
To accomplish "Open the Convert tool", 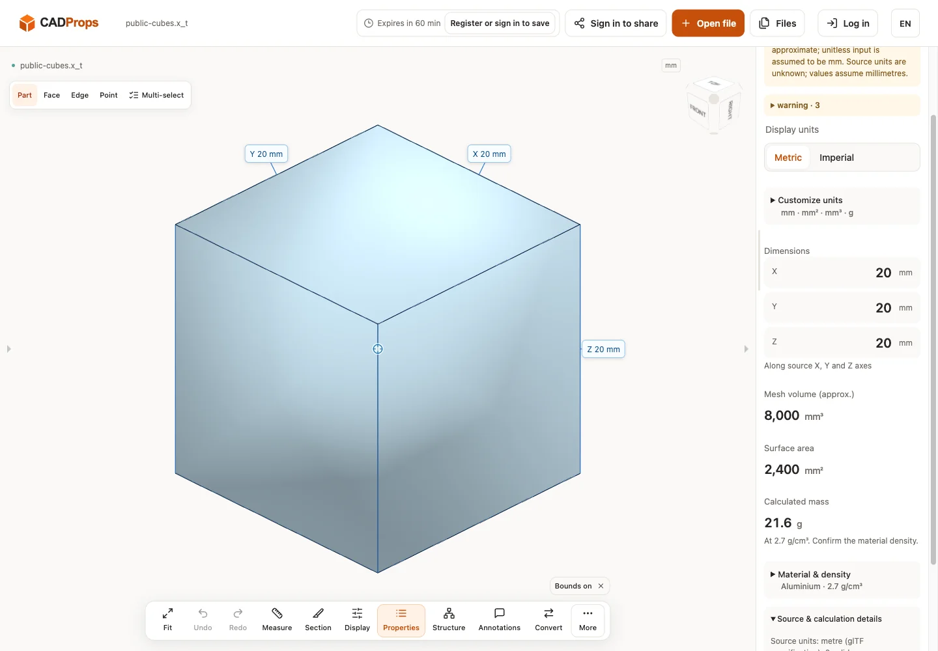I will (x=548, y=620).
